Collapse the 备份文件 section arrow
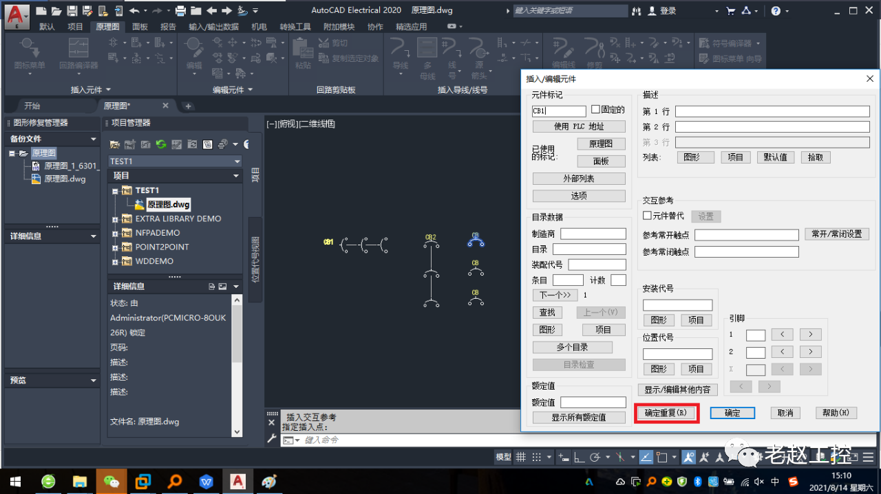 pyautogui.click(x=94, y=139)
